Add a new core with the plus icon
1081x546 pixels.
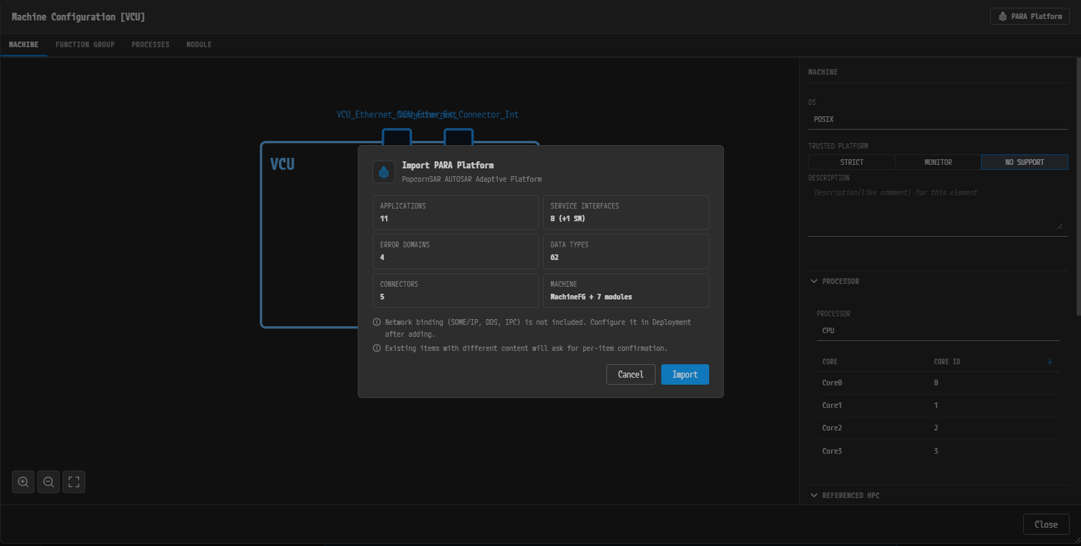tap(1049, 362)
